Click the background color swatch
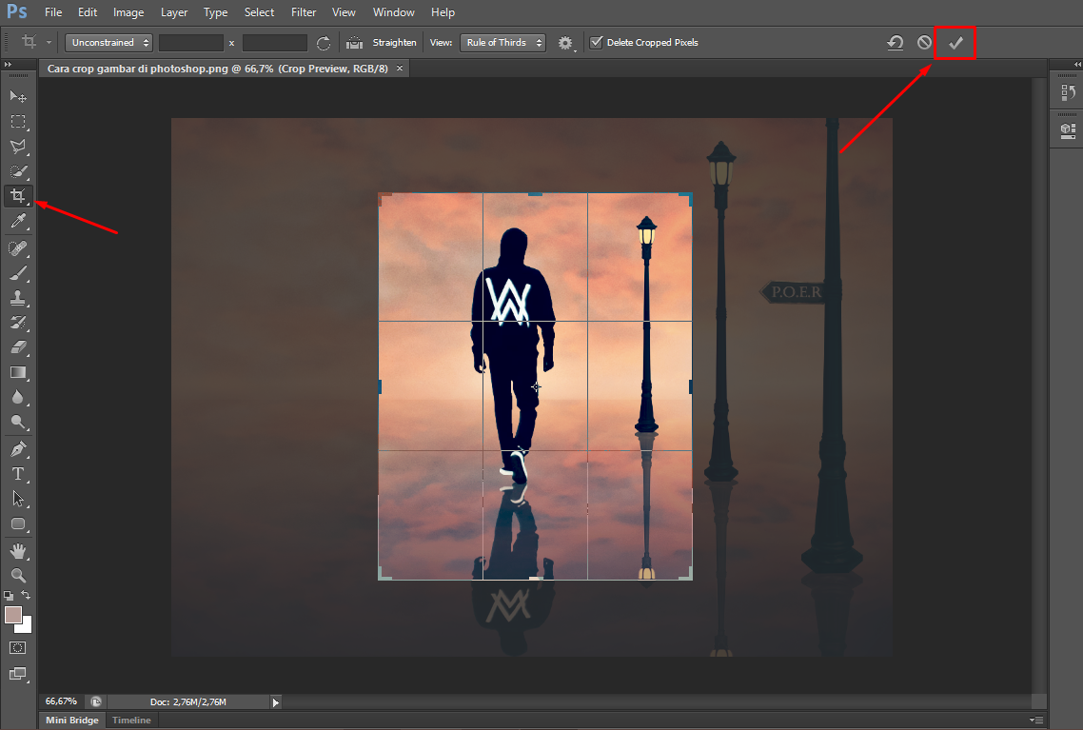1083x730 pixels. click(x=27, y=627)
